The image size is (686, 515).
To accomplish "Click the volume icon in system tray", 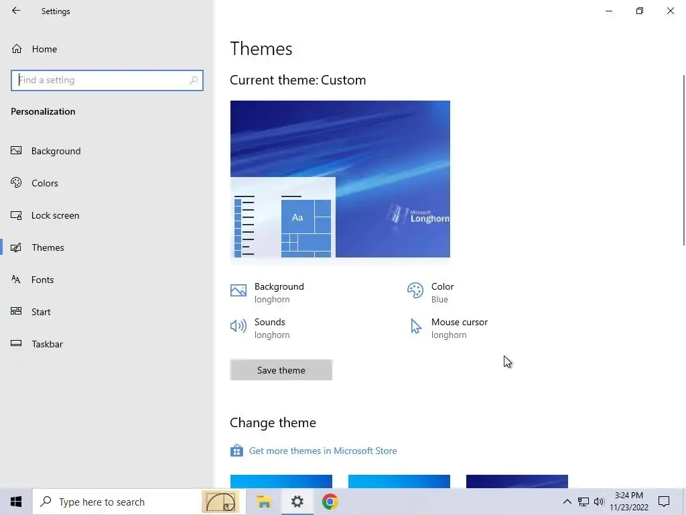I will (x=599, y=502).
